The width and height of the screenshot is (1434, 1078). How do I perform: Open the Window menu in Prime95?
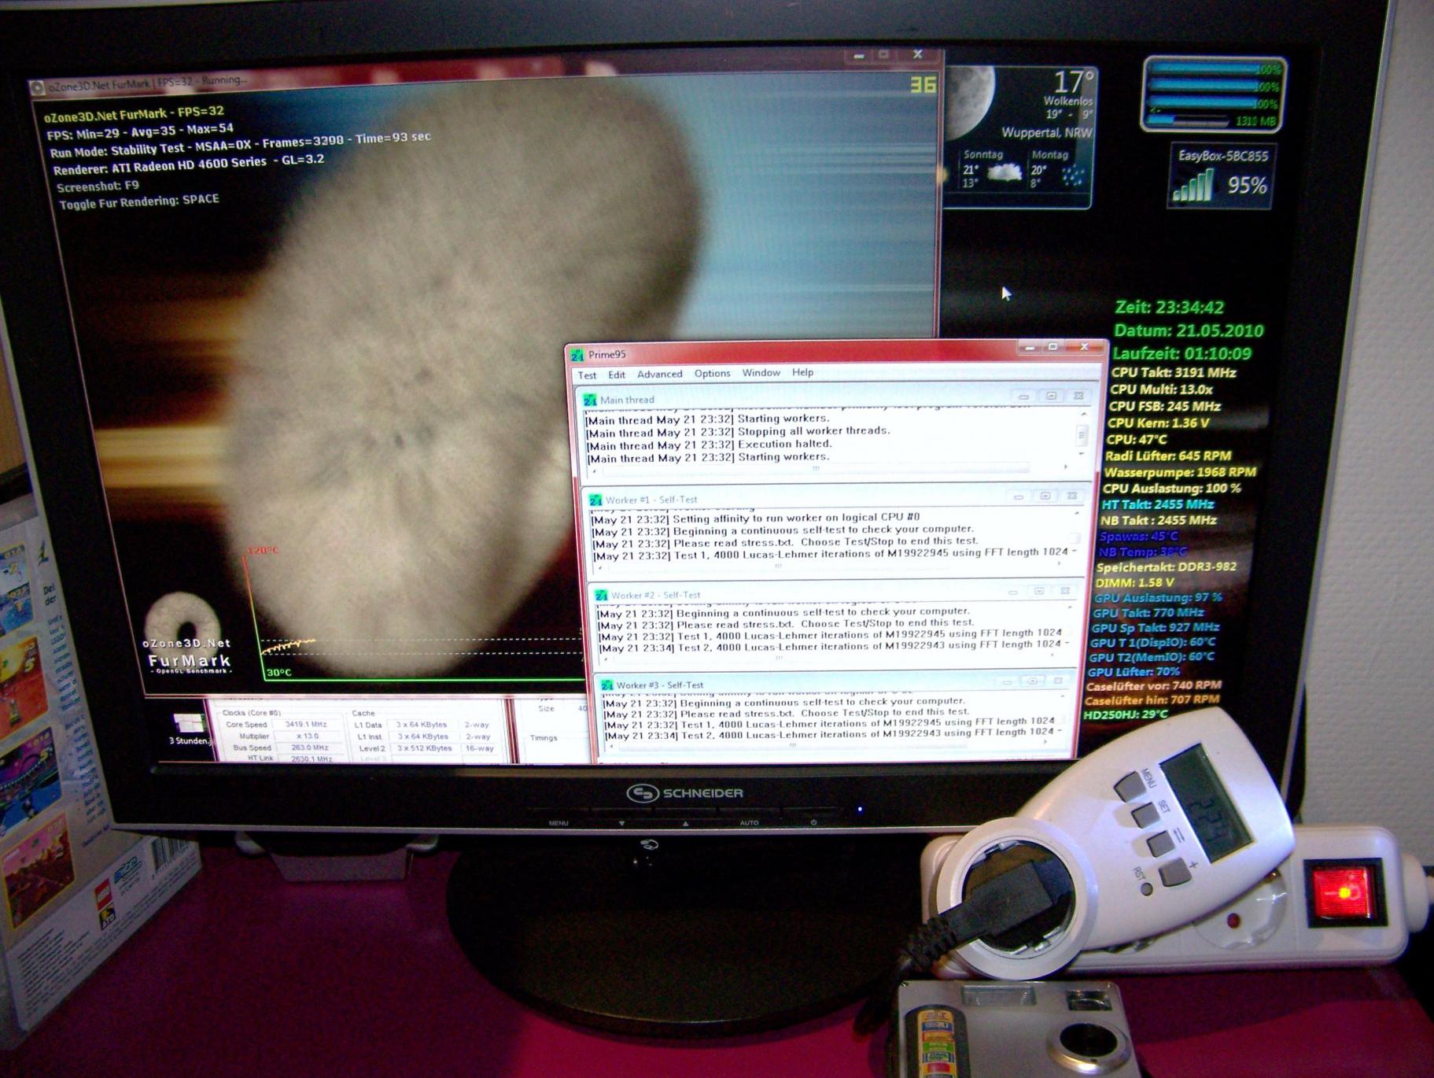[761, 372]
